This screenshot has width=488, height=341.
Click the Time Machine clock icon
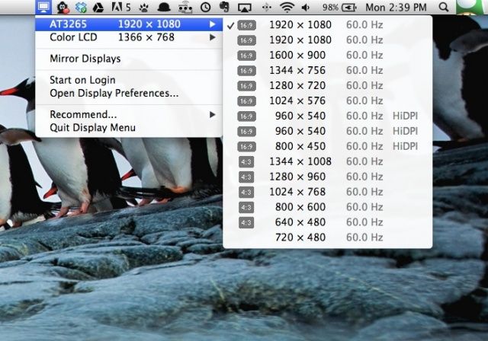[206, 8]
